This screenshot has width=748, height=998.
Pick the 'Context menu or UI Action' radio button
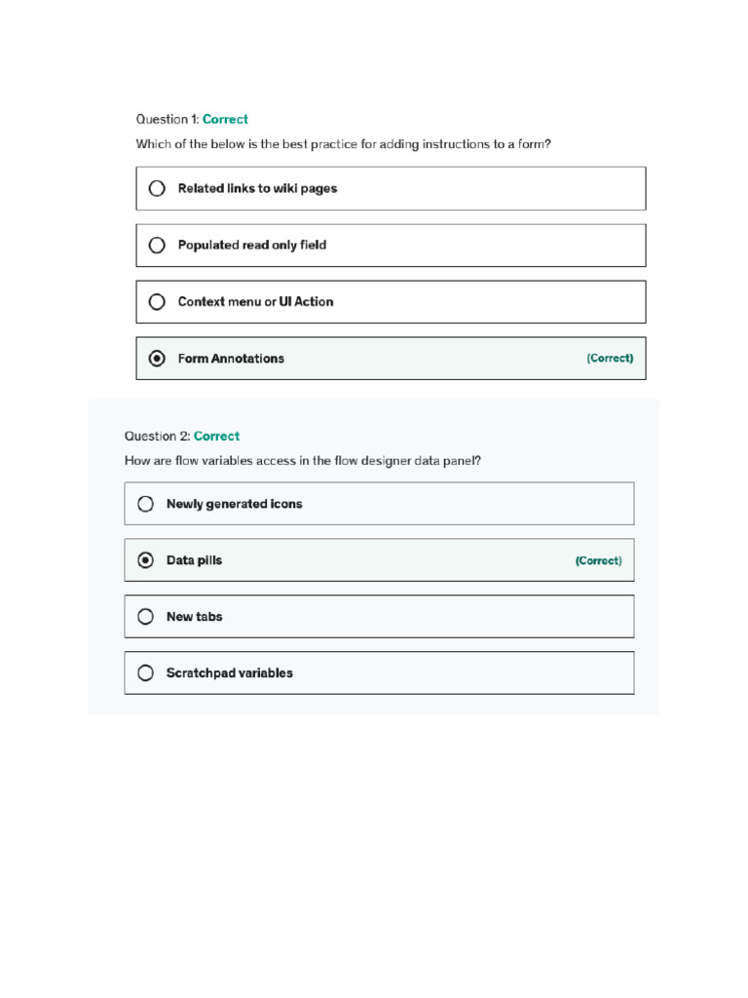pyautogui.click(x=157, y=302)
